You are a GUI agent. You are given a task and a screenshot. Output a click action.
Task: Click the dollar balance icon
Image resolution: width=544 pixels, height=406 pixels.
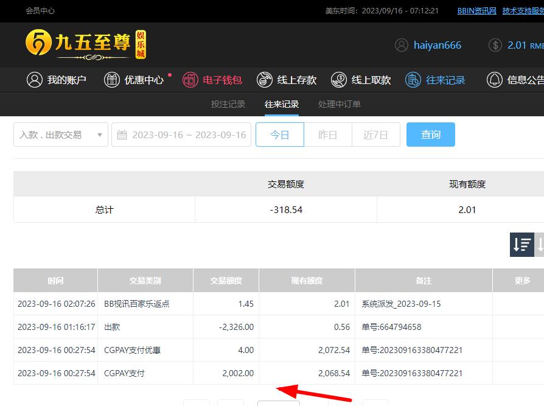495,45
